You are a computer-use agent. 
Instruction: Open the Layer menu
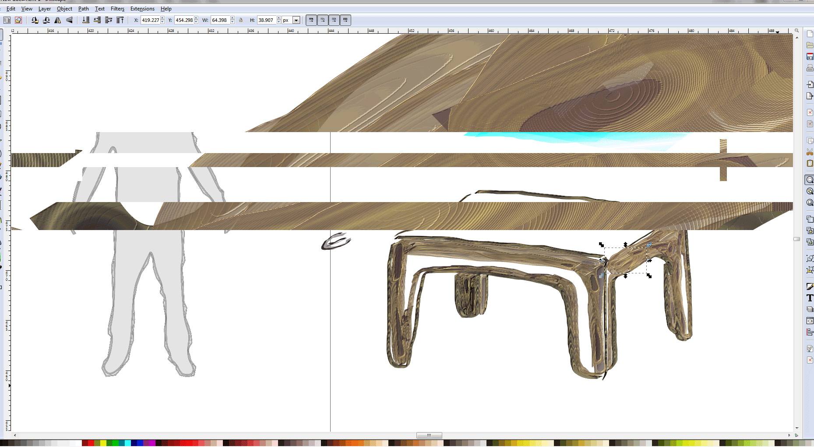click(x=45, y=9)
